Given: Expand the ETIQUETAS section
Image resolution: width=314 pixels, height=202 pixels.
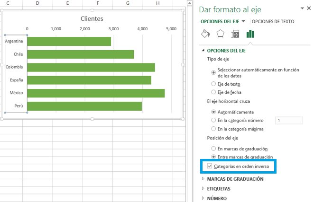Looking at the screenshot, I should point(203,188).
